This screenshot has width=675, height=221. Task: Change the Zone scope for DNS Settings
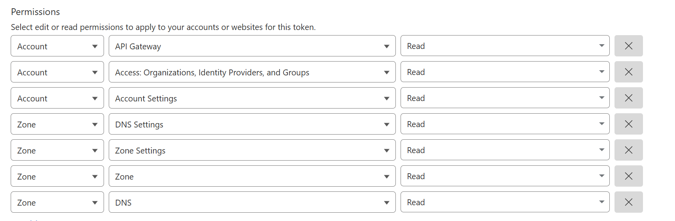tap(57, 124)
